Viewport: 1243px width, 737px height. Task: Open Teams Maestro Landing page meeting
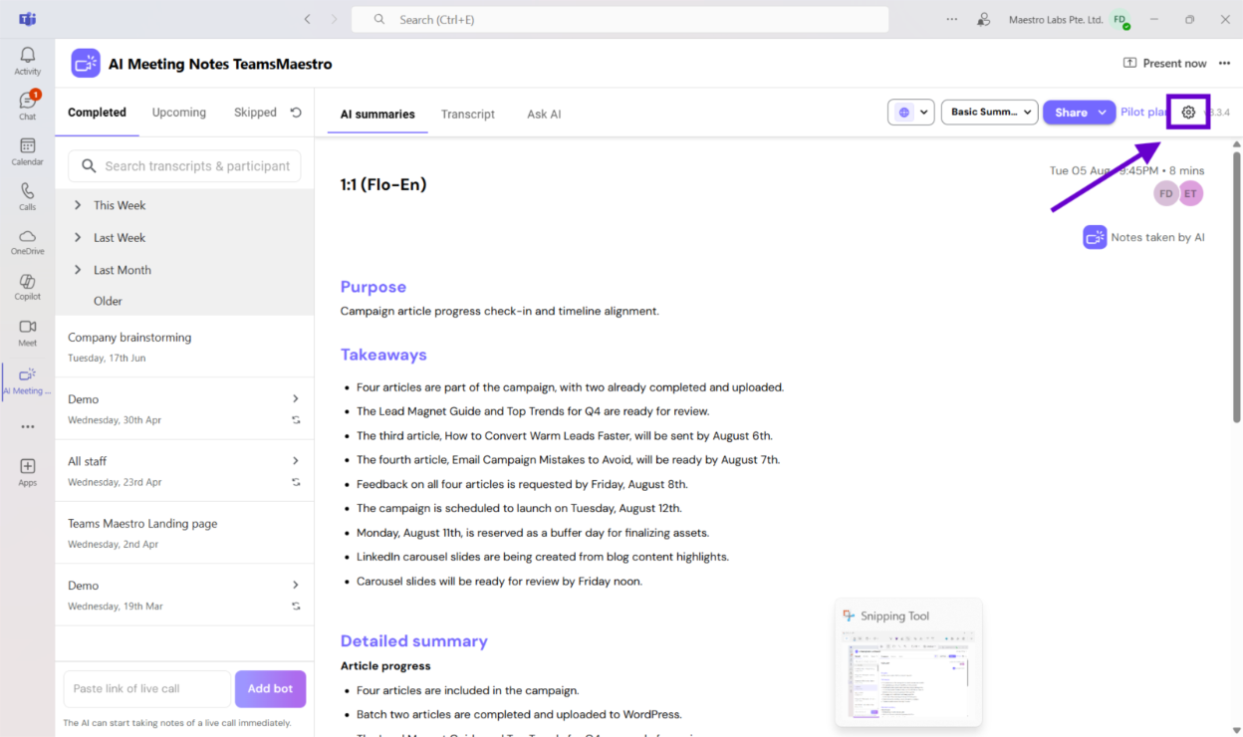[184, 533]
